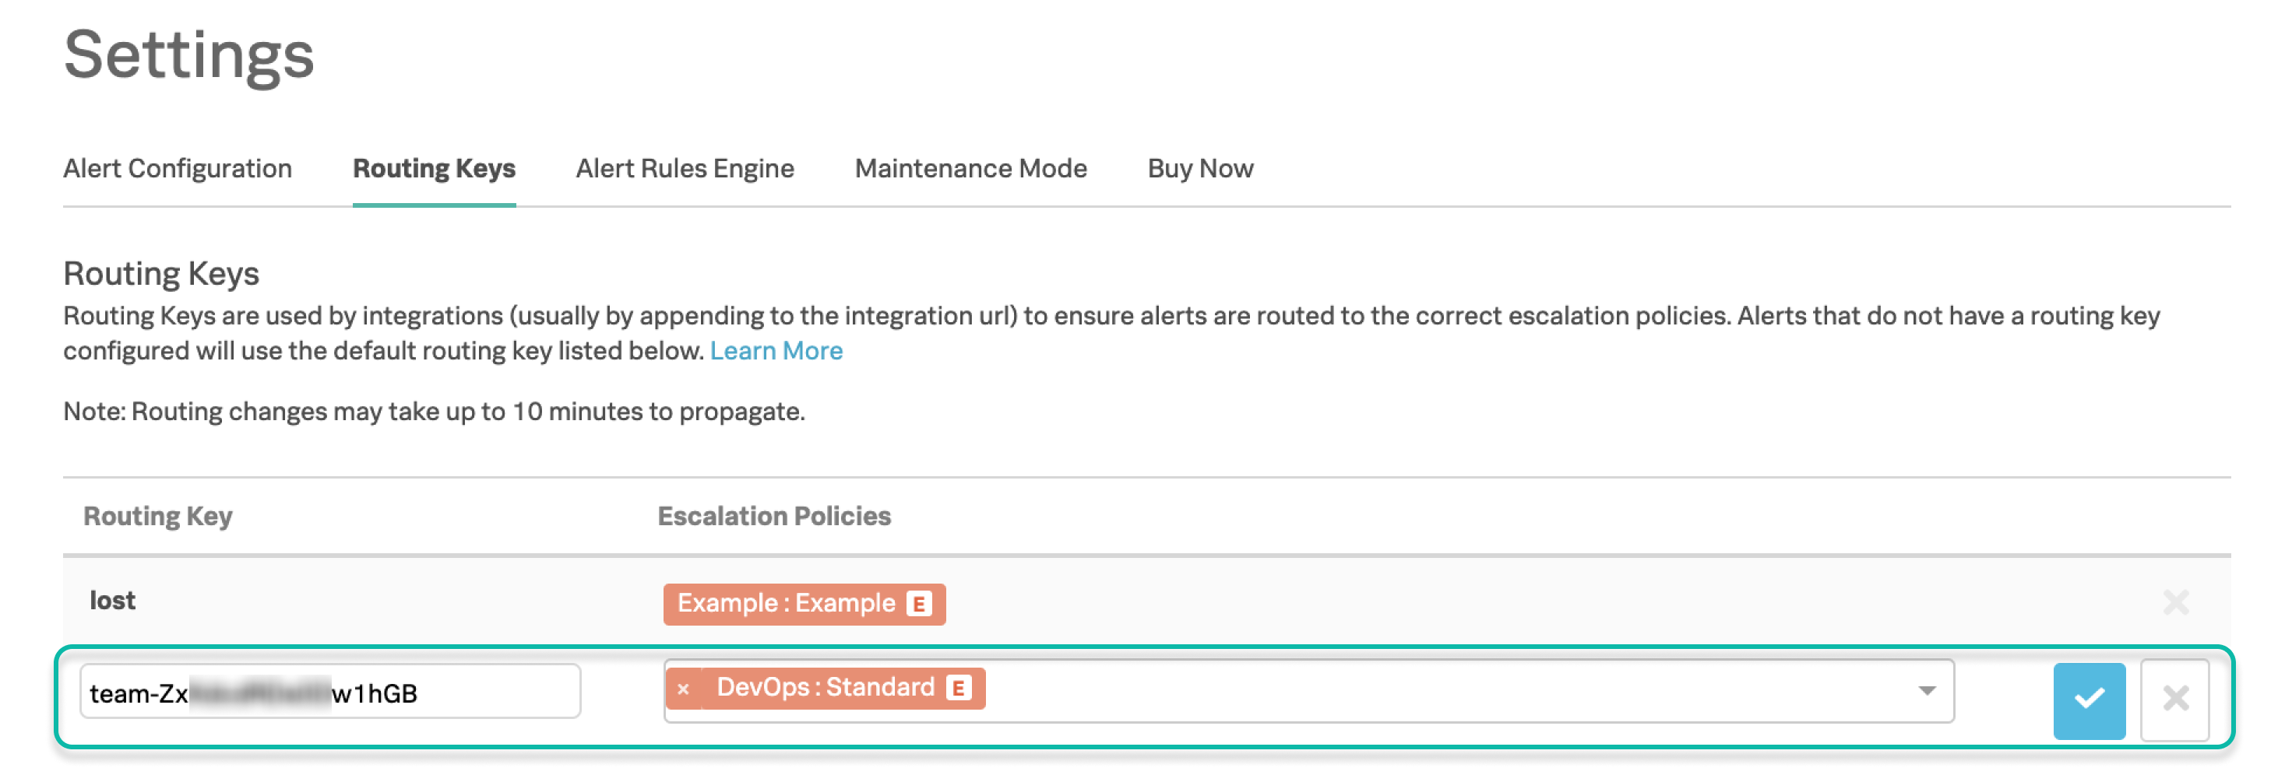This screenshot has width=2285, height=768.
Task: Click the E badge on Example tag
Action: [919, 604]
